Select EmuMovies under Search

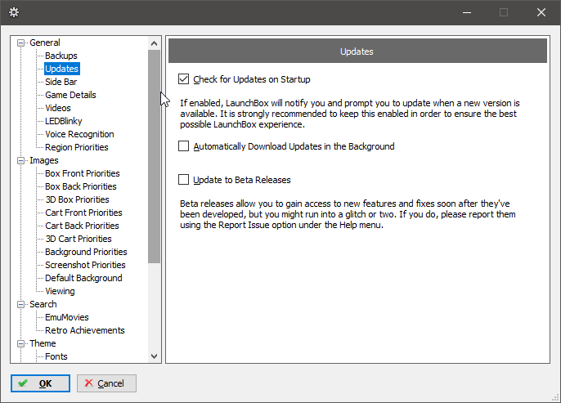[66, 317]
